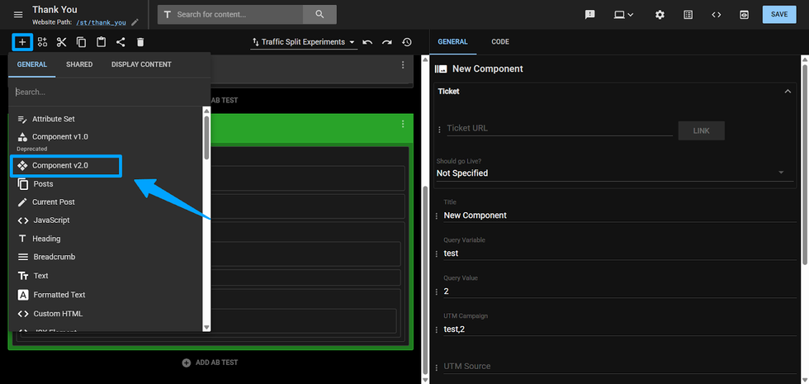Viewport: 809px width, 384px height.
Task: Redo the last action
Action: 387,42
